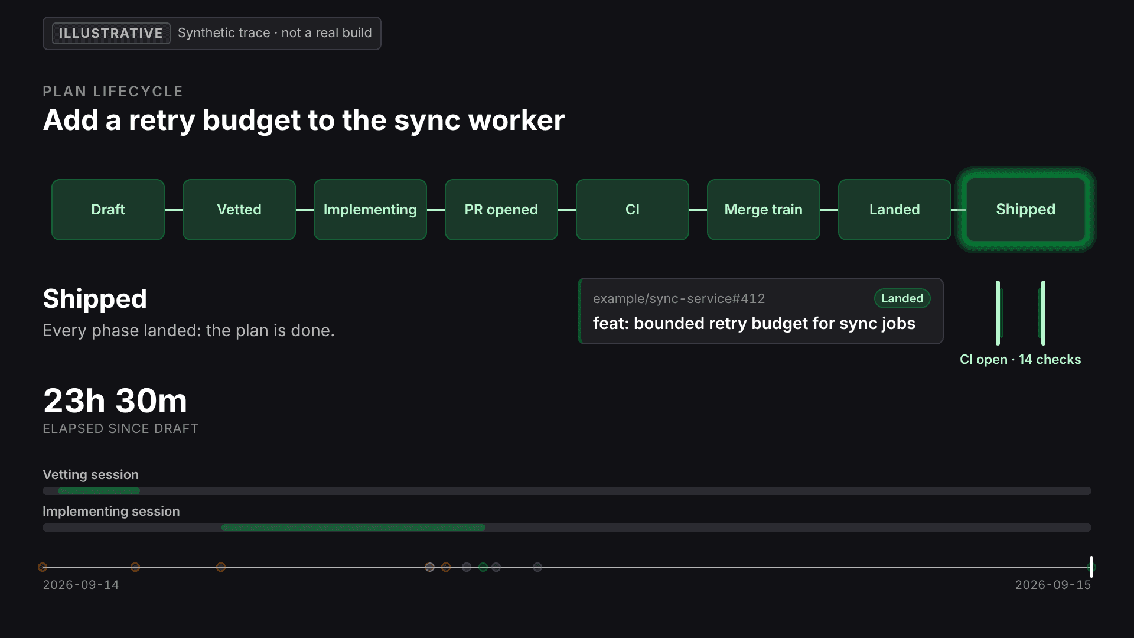
Task: Click the timeline playhead at 2026-09-15
Action: (x=1091, y=567)
